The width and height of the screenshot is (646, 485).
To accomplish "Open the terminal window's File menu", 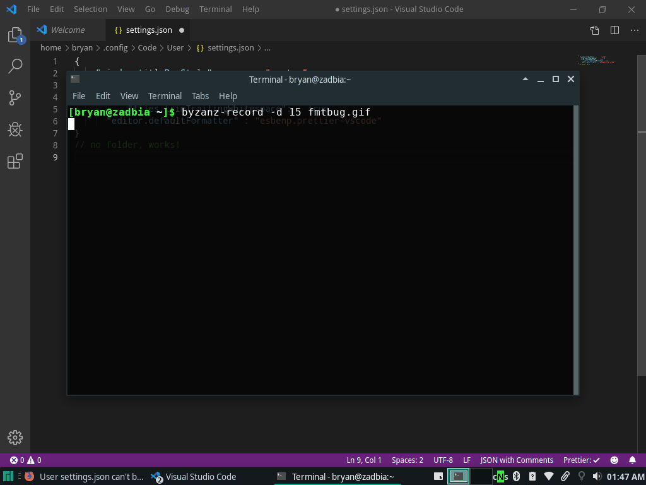I will pos(79,96).
